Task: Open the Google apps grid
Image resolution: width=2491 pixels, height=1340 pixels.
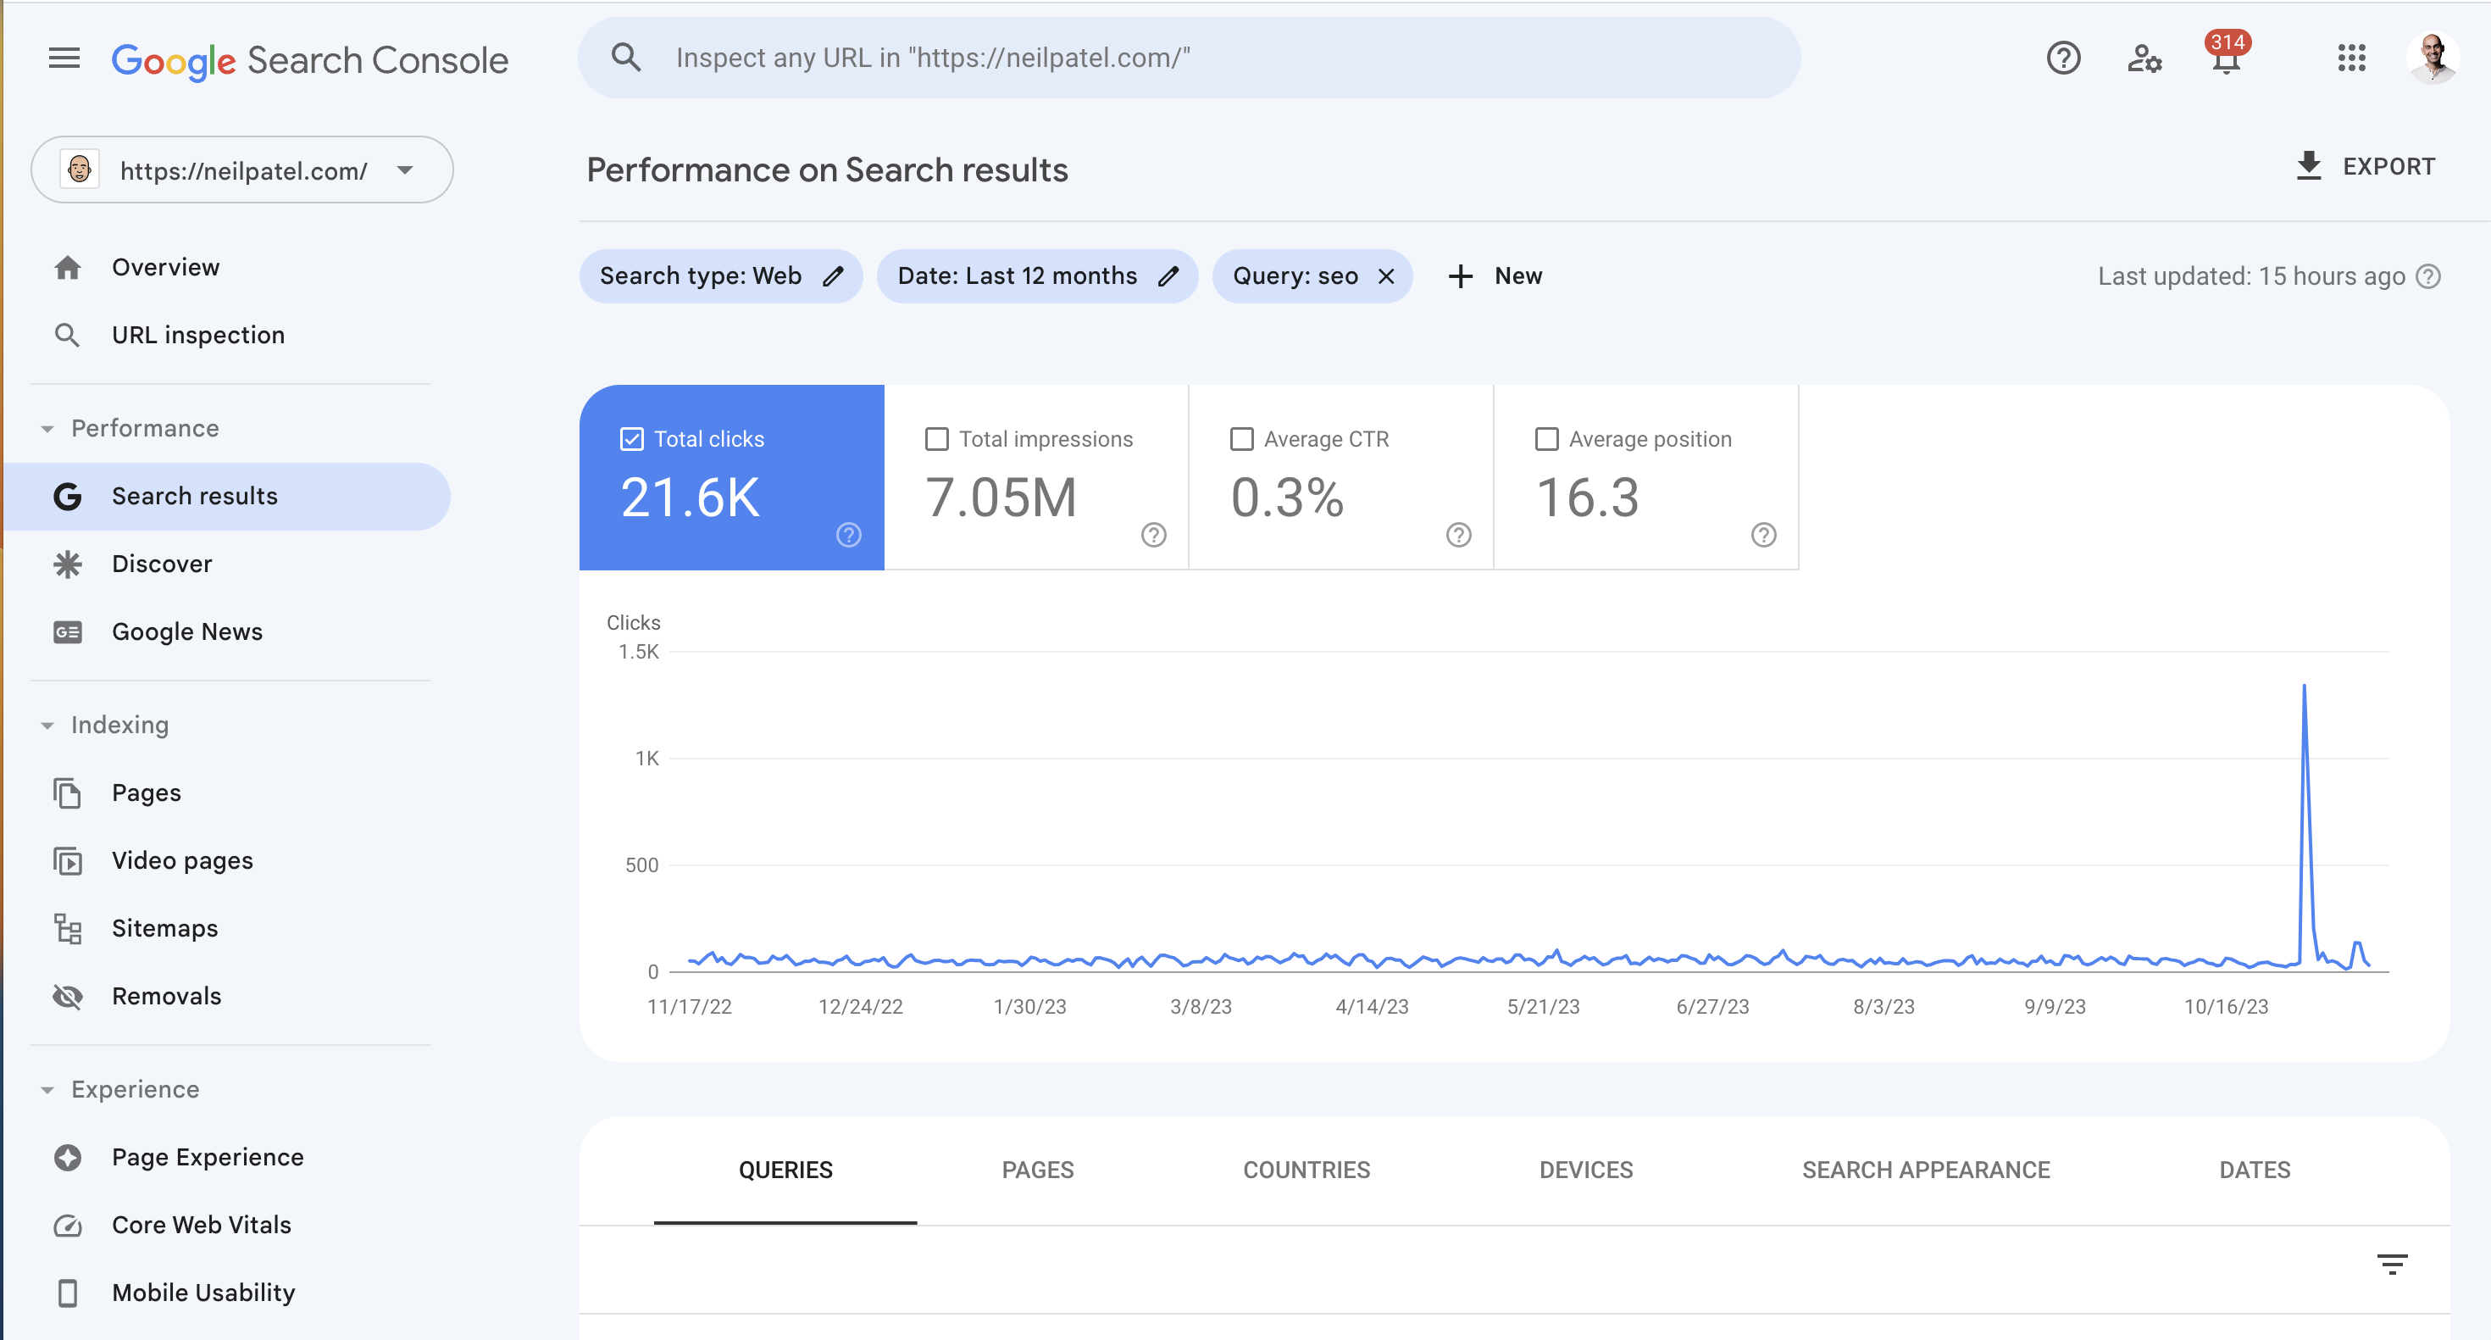Action: click(x=2351, y=58)
